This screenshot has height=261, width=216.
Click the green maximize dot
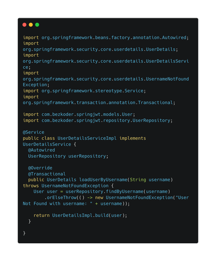[37, 25]
